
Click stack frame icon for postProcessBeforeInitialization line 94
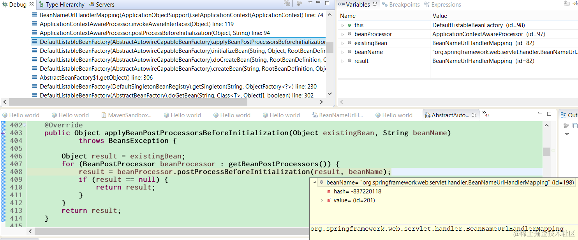coord(35,33)
